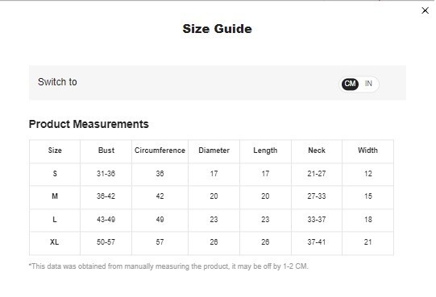The height and width of the screenshot is (297, 436).
Task: Click the Length column header
Action: coord(265,151)
